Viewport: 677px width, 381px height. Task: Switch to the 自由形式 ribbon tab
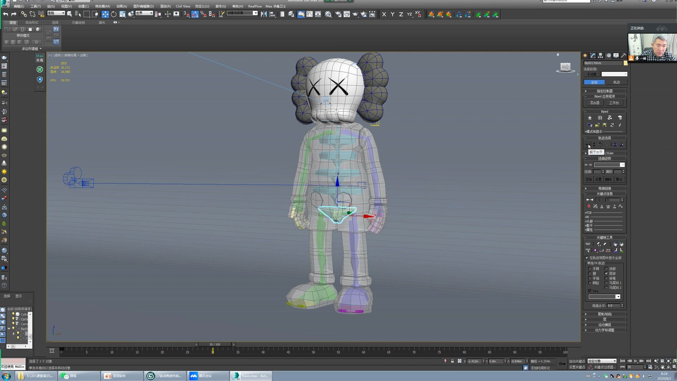pos(32,23)
